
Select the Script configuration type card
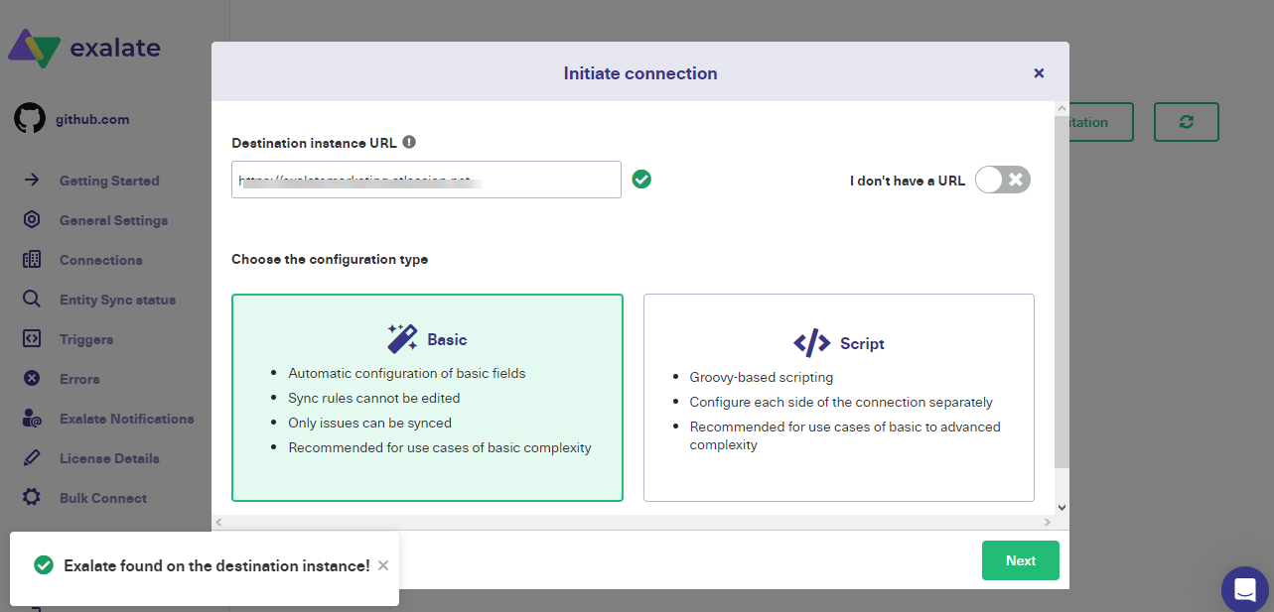click(839, 398)
